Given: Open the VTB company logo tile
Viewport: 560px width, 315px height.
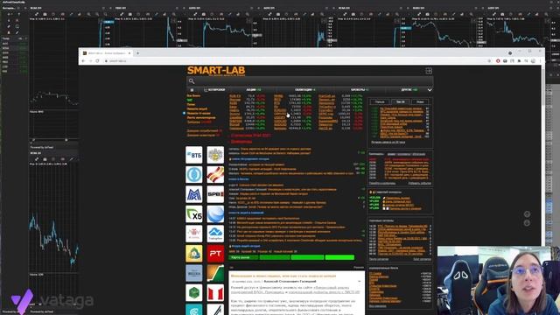Looking at the screenshot, I should click(x=194, y=155).
